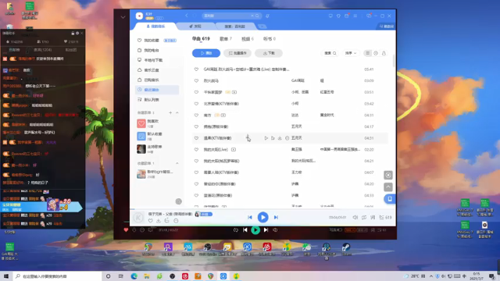500x281 pixels.
Task: Open the listen-to-identify song icon beside search
Action: (267, 16)
